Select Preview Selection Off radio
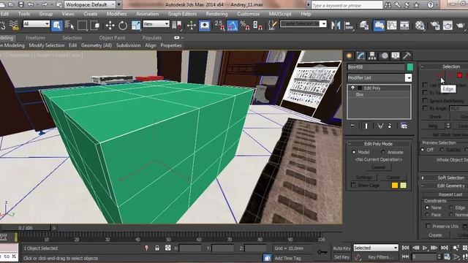The image size is (468, 263). pyautogui.click(x=423, y=150)
